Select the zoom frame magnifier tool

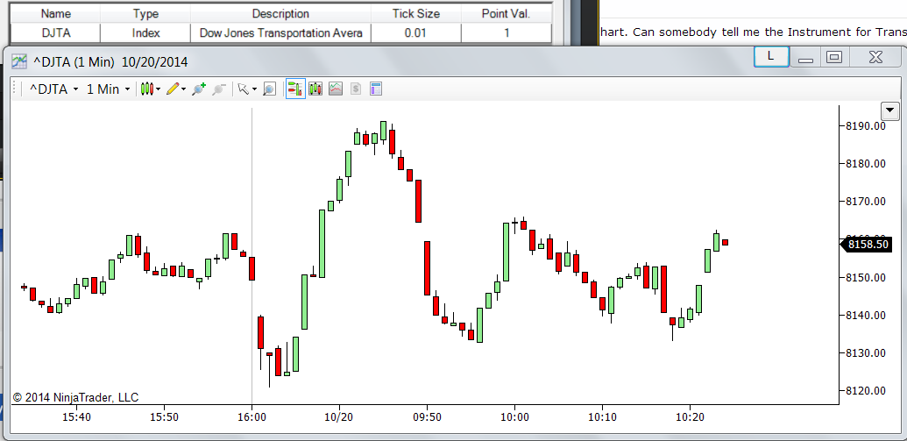pyautogui.click(x=269, y=89)
